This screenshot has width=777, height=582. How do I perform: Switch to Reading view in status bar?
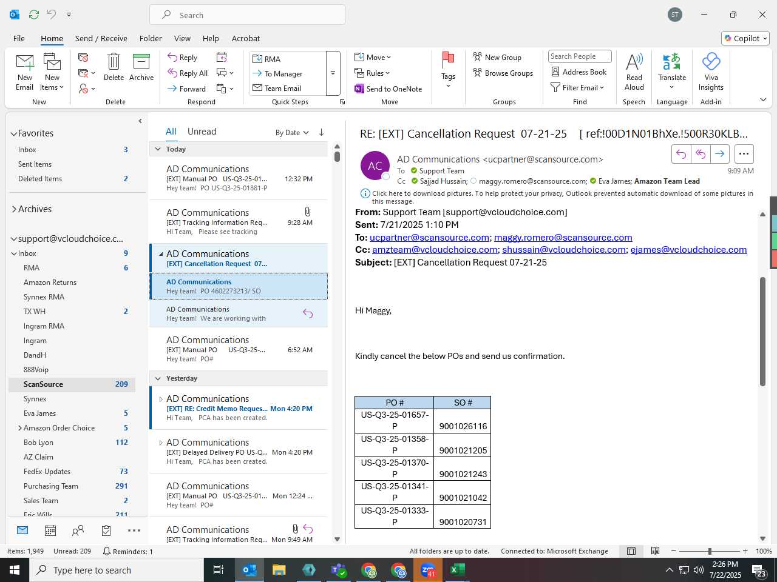tap(655, 551)
